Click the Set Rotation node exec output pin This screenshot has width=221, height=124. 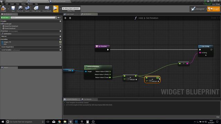[x=108, y=50]
